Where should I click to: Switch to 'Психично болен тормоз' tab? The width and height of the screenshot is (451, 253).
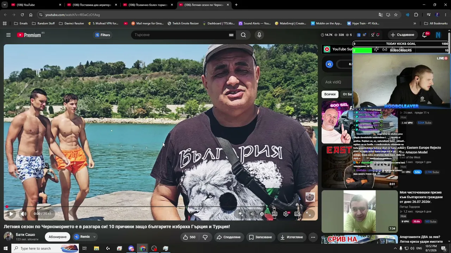tap(148, 5)
